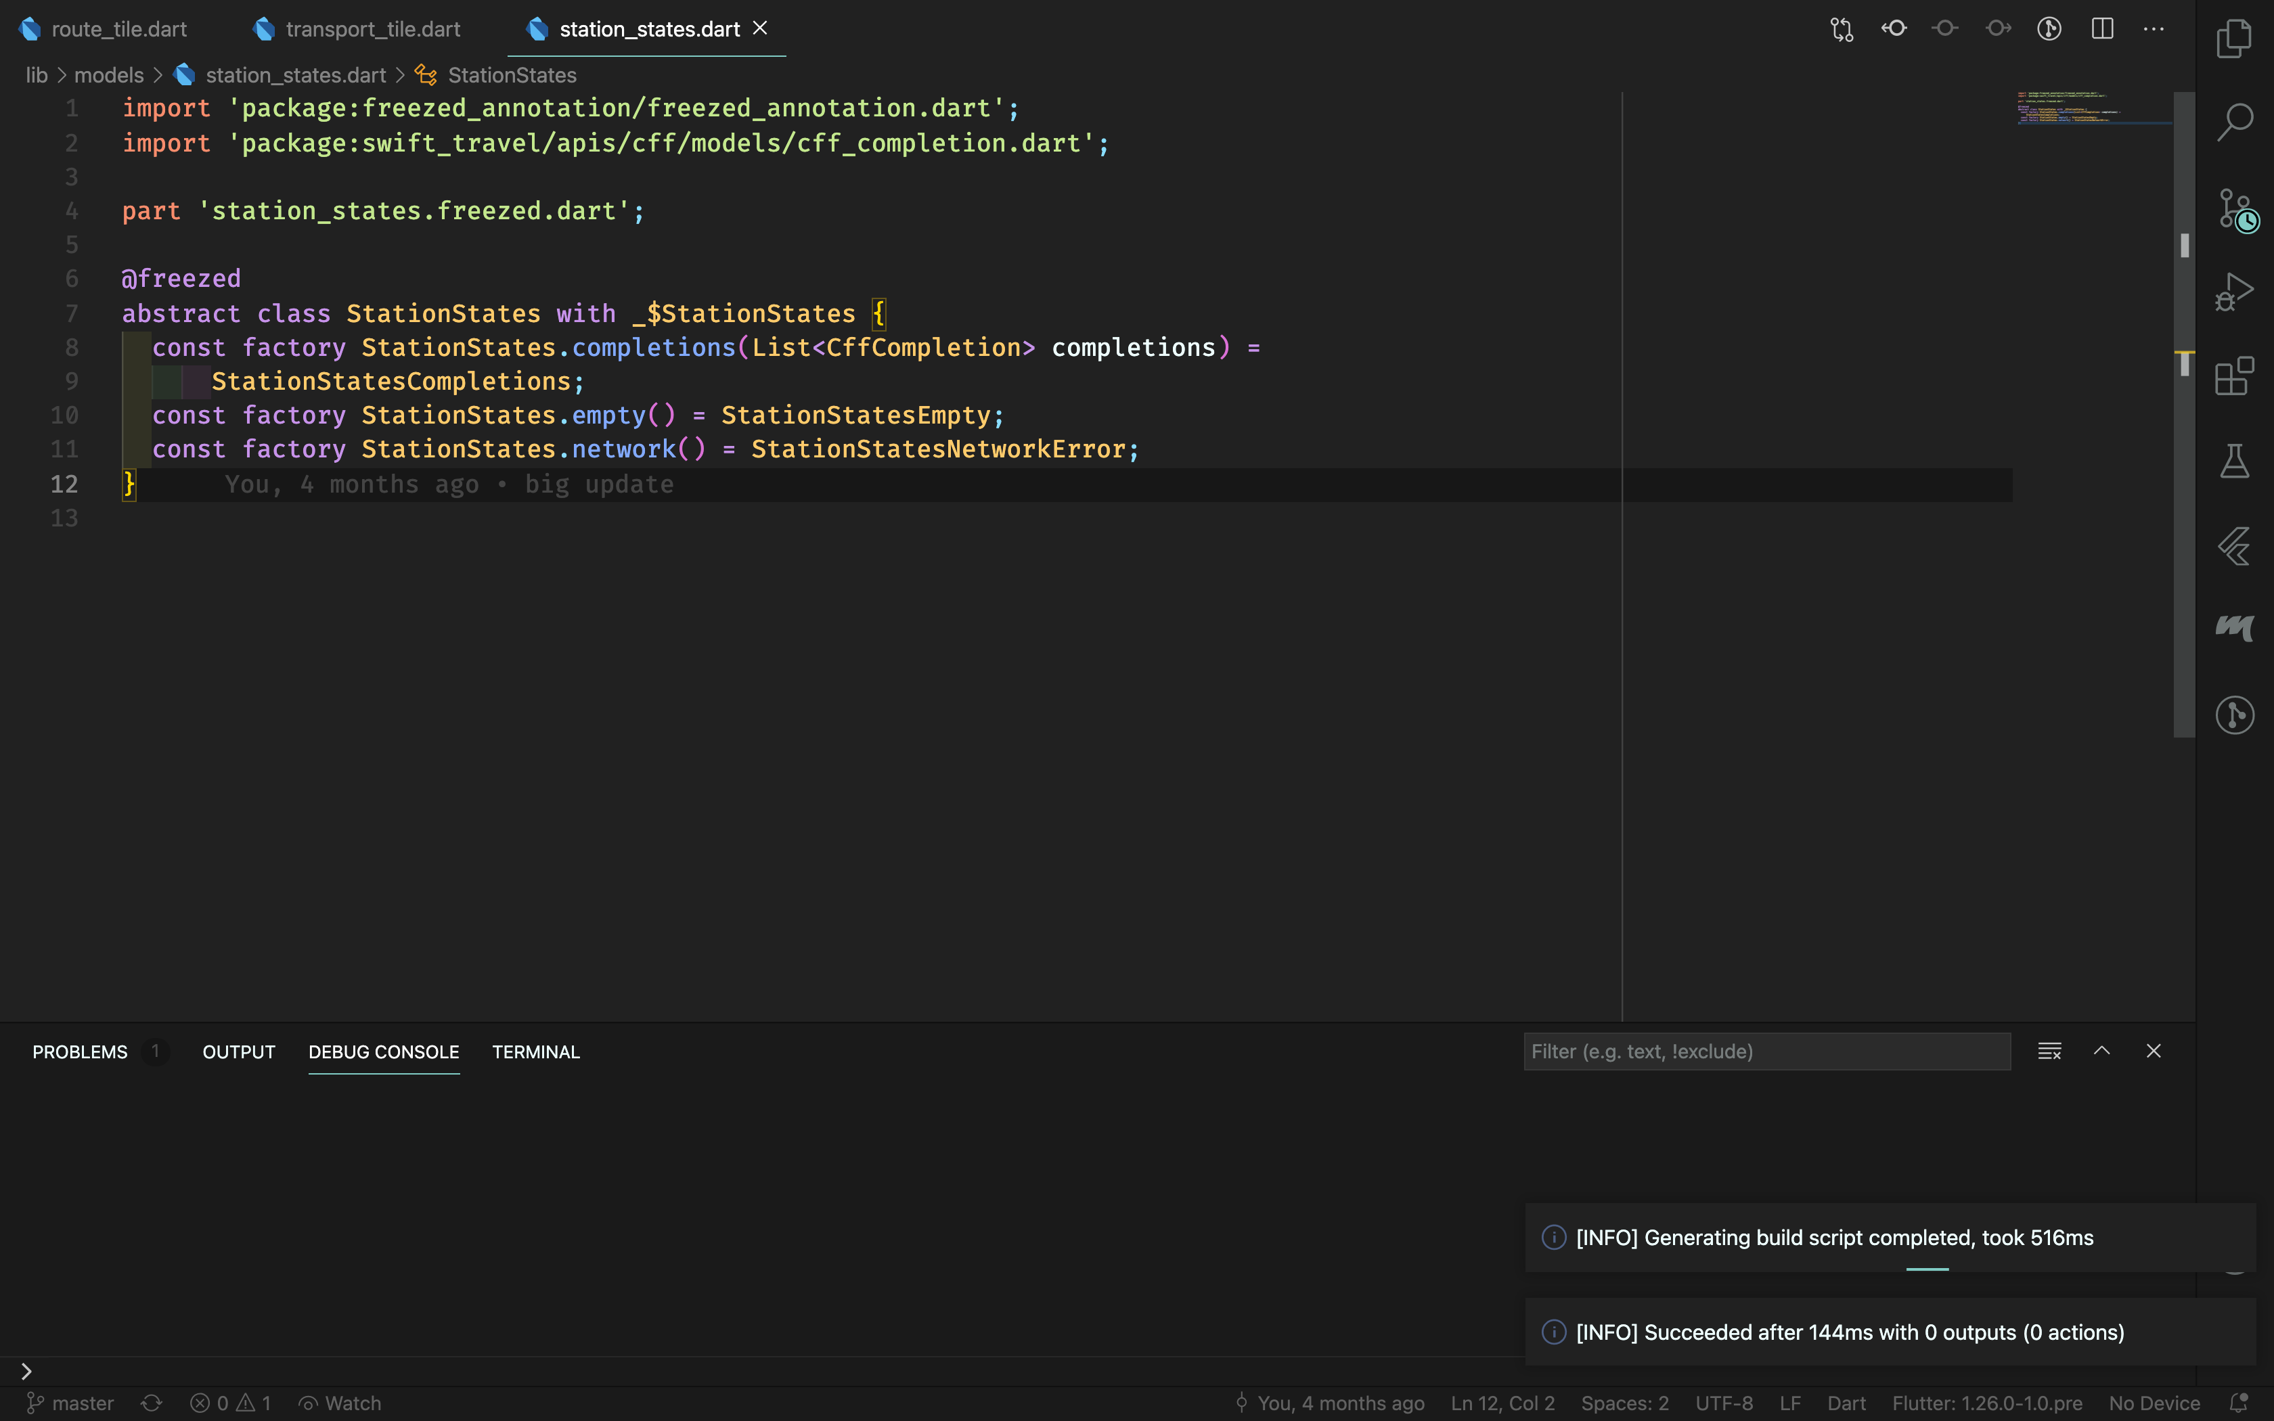Image resolution: width=2274 pixels, height=1421 pixels.
Task: Maximize panel size with chevron up
Action: pos(2101,1051)
